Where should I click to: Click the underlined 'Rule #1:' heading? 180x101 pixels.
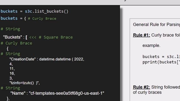coord(141,35)
